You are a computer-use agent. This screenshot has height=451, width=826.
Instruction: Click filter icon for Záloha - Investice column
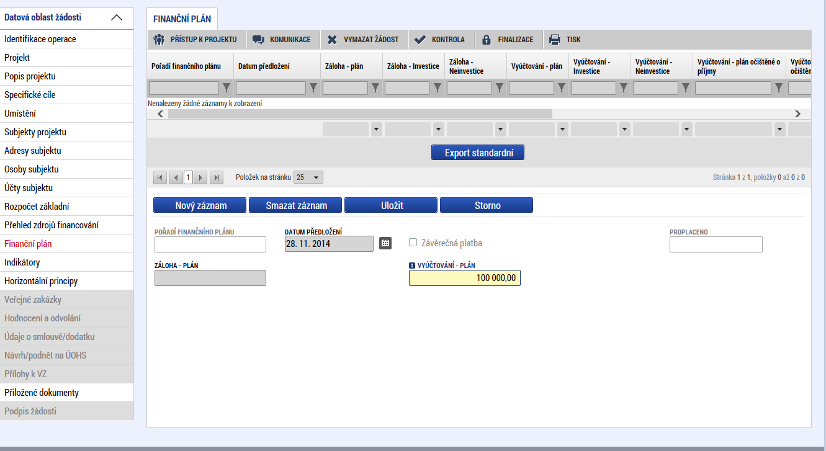click(x=438, y=88)
